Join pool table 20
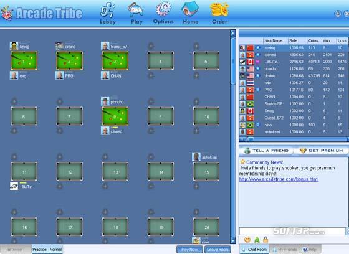Screen dimensions: 349x254 click(206, 227)
